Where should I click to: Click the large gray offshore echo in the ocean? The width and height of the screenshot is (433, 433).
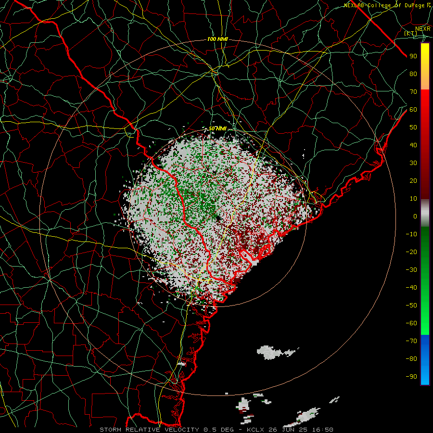tap(269, 353)
